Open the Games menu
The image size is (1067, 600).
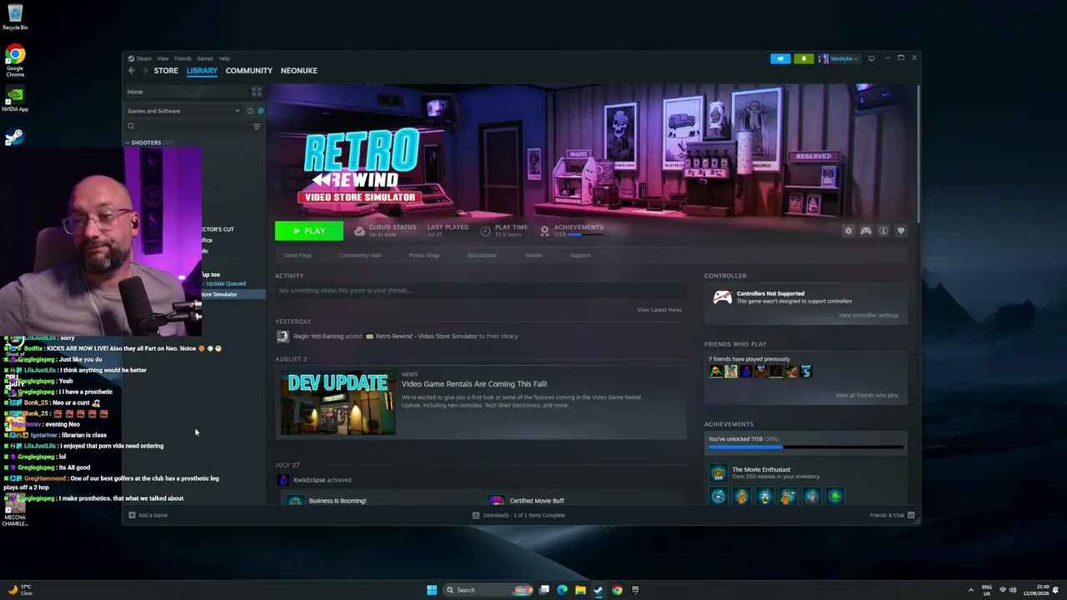(x=205, y=58)
